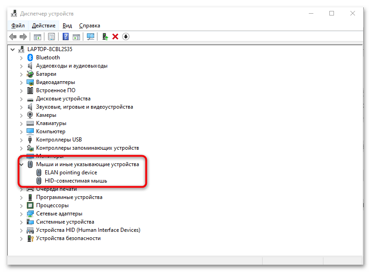Click the Процессоры chip icon
Image resolution: width=371 pixels, height=272 pixels.
click(x=30, y=205)
